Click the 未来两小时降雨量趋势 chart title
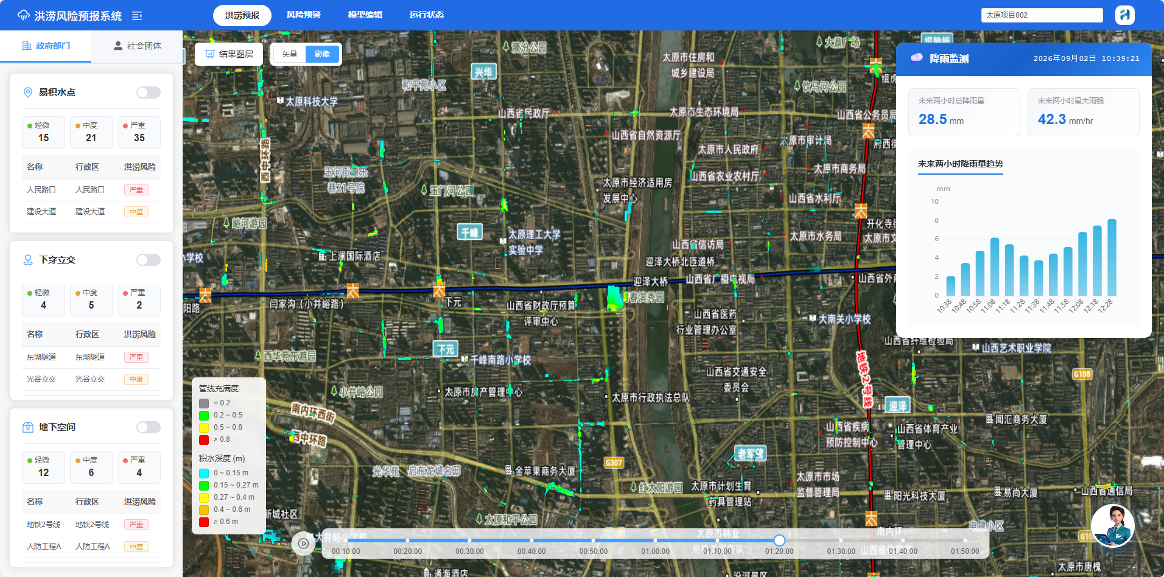Image resolution: width=1164 pixels, height=577 pixels. tap(961, 164)
